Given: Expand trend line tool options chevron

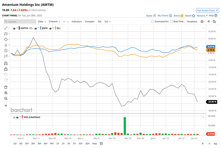Looking at the screenshot, I should pyautogui.click(x=9, y=28).
